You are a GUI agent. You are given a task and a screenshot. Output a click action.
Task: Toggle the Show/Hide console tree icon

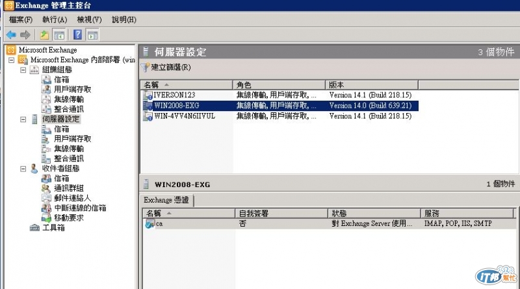pyautogui.click(x=59, y=35)
